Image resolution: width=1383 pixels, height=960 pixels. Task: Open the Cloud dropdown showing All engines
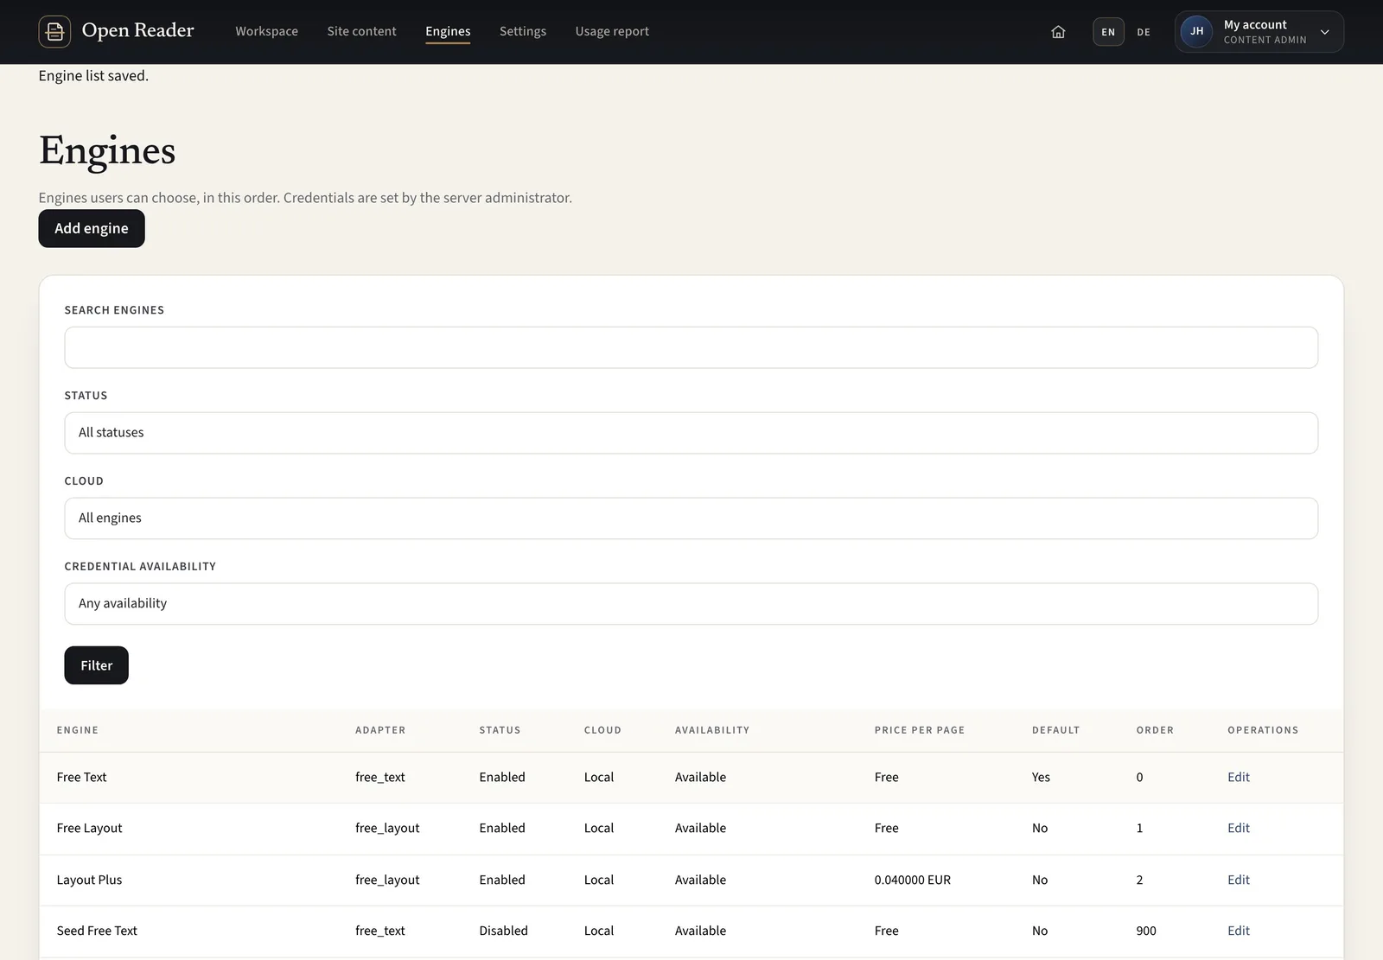pyautogui.click(x=691, y=518)
